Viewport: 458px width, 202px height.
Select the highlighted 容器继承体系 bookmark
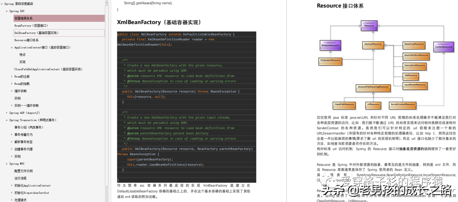pos(59,18)
